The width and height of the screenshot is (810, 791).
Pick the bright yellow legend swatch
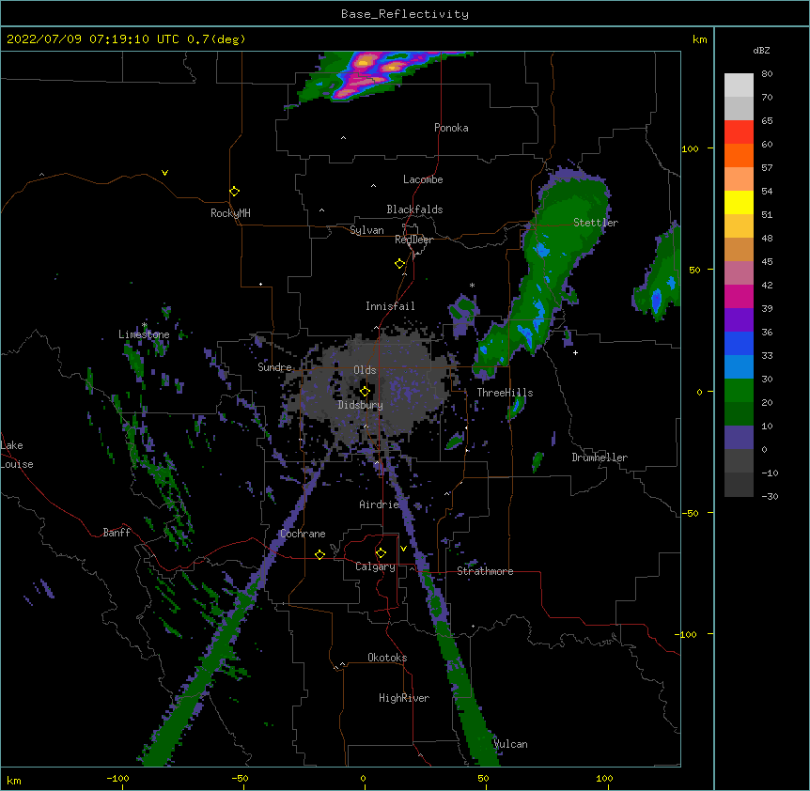(739, 202)
